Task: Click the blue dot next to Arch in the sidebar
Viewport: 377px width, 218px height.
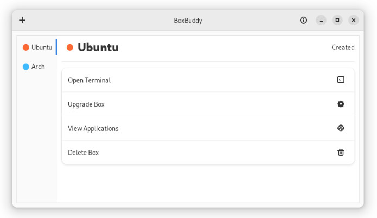Action: click(x=25, y=67)
